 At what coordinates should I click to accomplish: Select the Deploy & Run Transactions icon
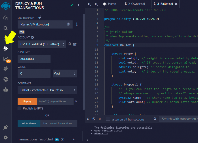(x=6, y=49)
